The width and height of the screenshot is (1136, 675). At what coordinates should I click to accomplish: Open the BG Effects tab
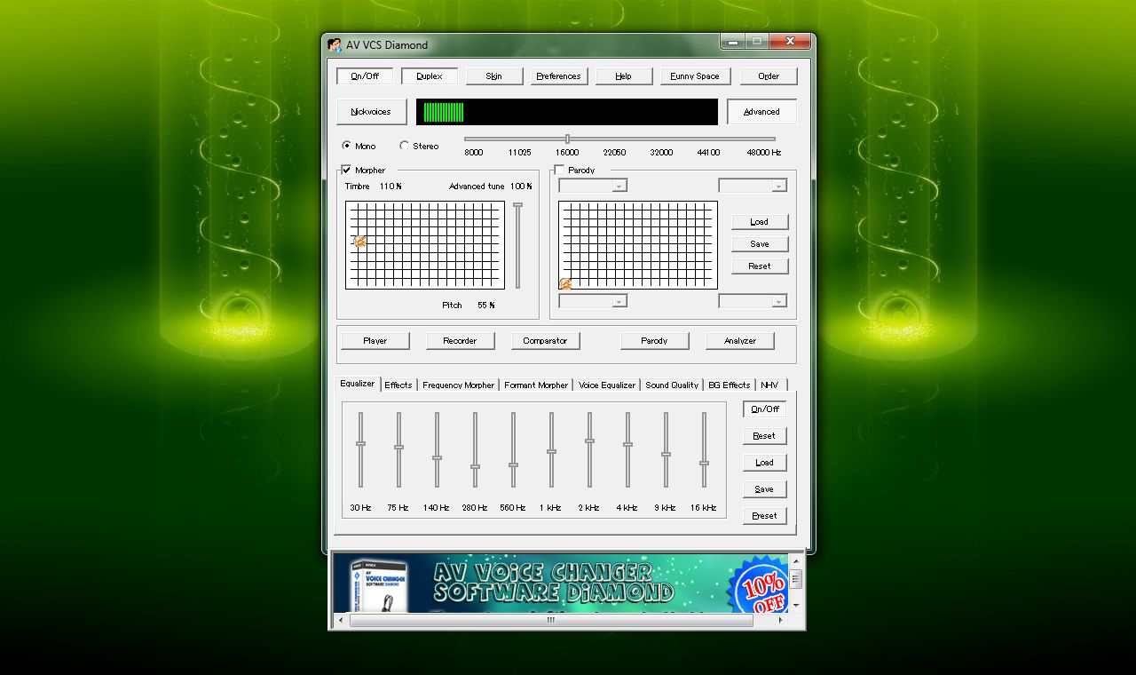coord(730,385)
